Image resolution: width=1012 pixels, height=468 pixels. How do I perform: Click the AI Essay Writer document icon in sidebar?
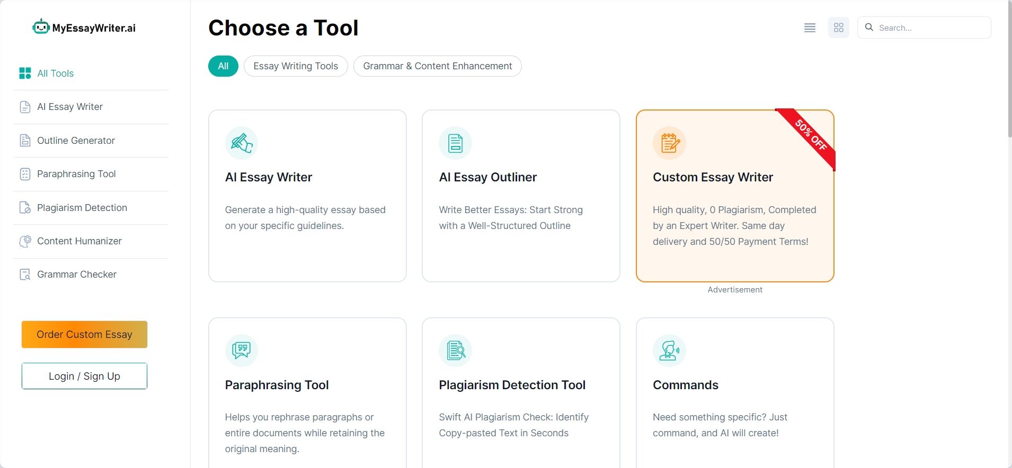coord(25,107)
